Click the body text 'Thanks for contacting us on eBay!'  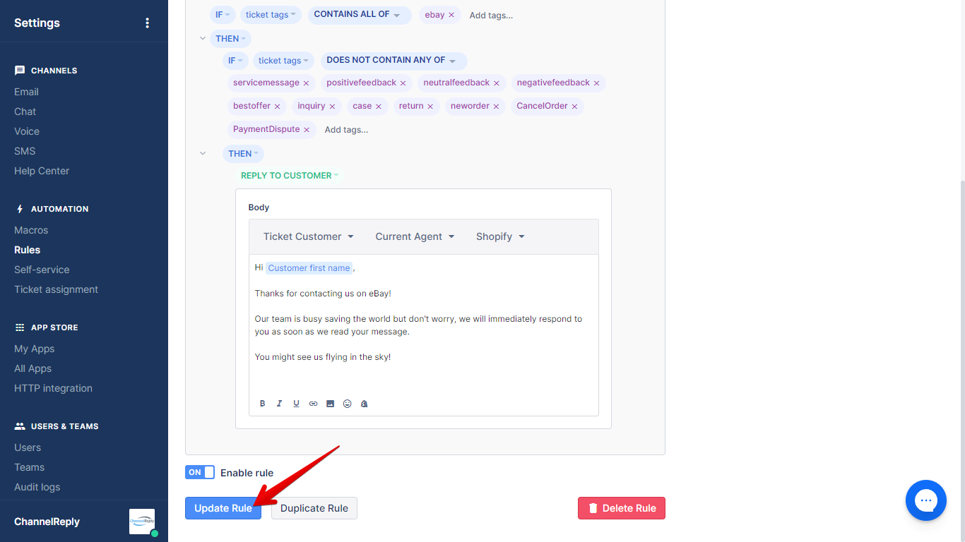pos(323,294)
